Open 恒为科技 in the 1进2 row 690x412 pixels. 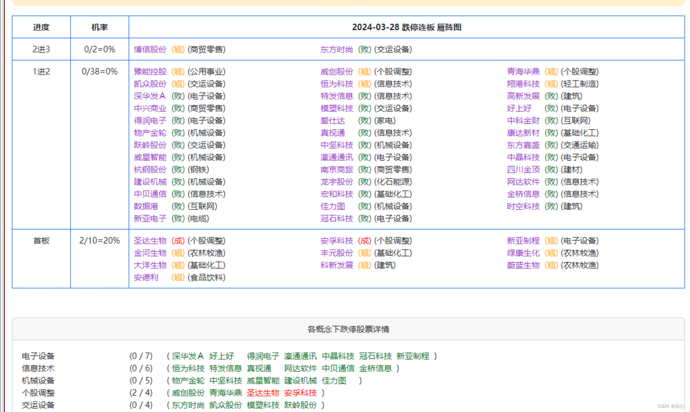(337, 84)
